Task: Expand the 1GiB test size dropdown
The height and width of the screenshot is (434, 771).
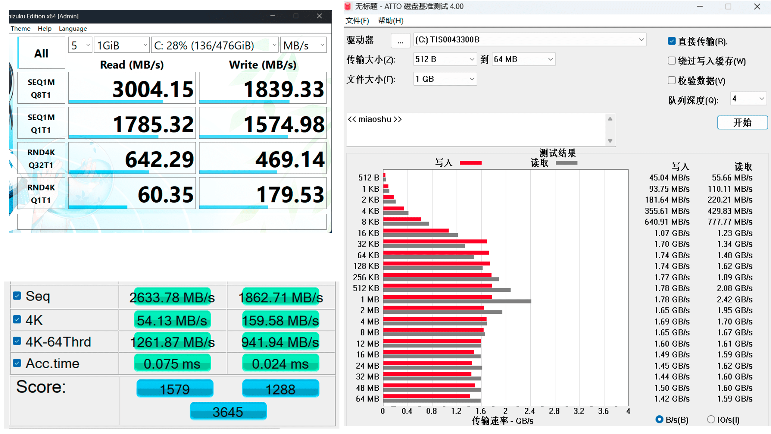Action: click(122, 45)
